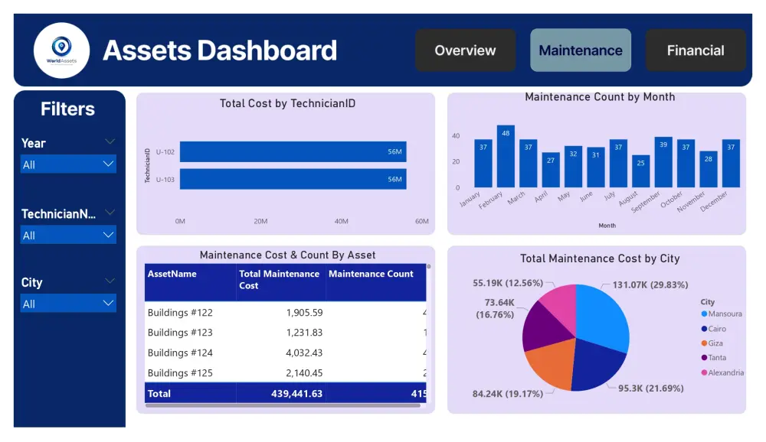Image resolution: width=766 pixels, height=442 pixels.
Task: Collapse the TechnicianN filter section
Action: pyautogui.click(x=110, y=213)
